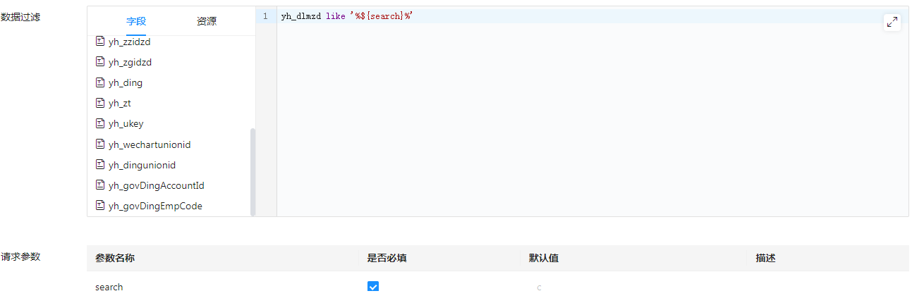
Task: Click the field icon next to yh_ding
Action: coord(100,82)
